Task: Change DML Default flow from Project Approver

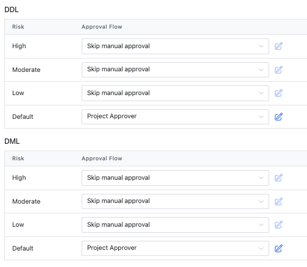Action: click(x=175, y=248)
